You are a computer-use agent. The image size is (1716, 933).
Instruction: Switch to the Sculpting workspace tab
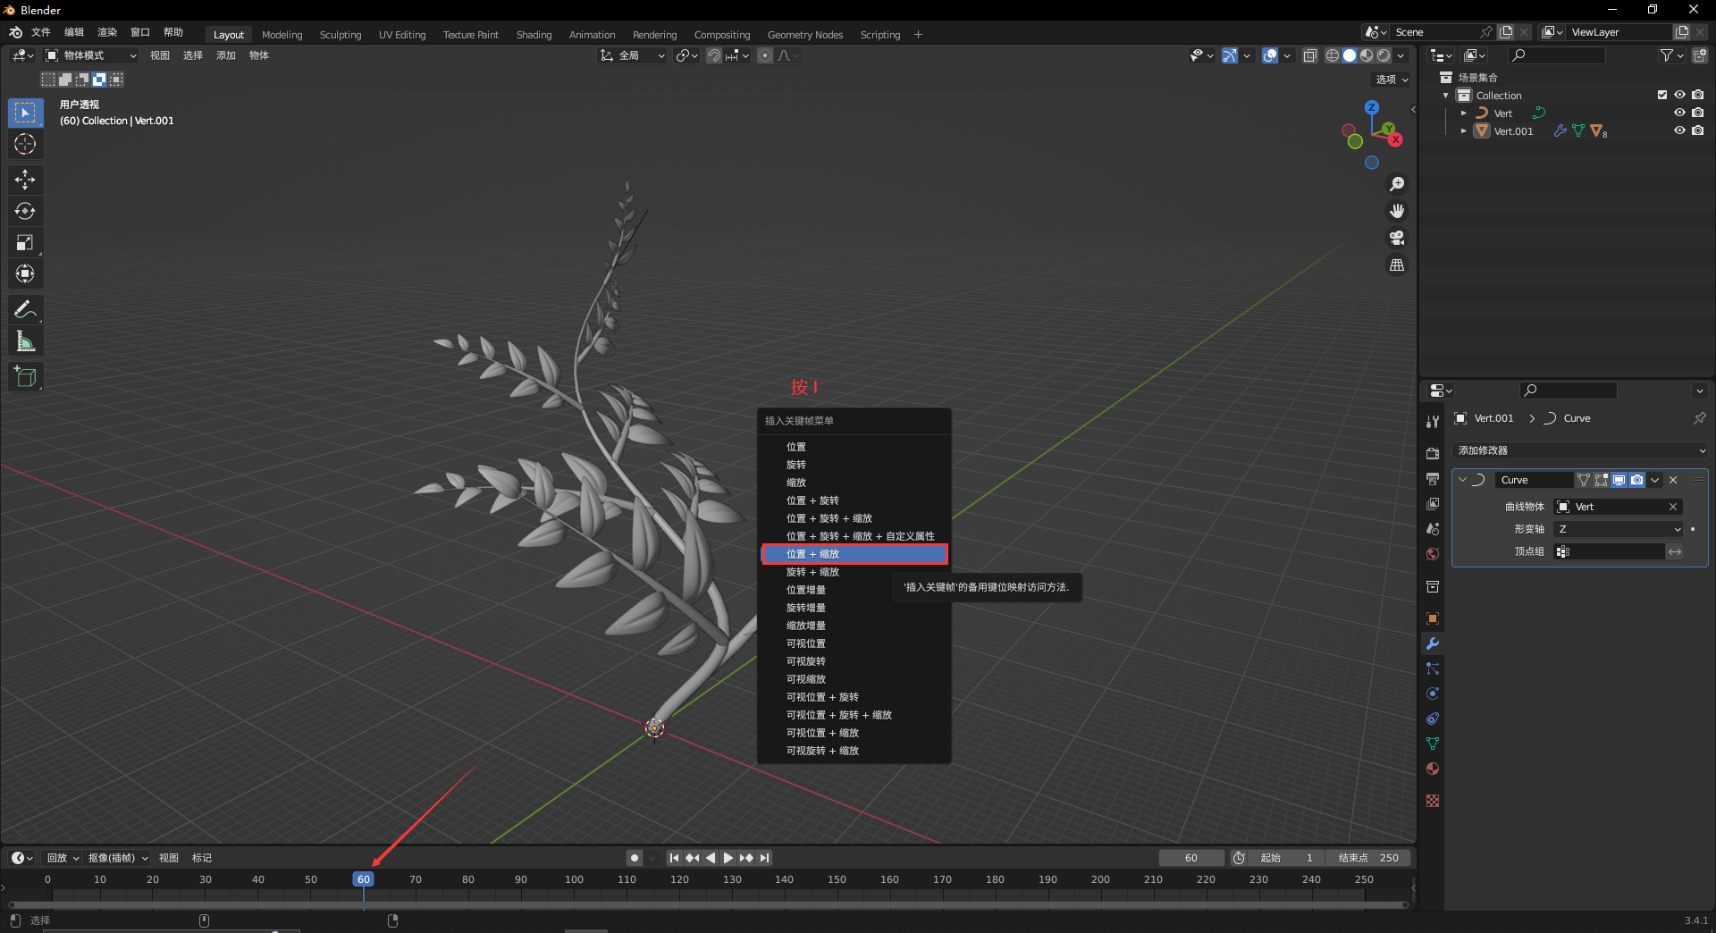click(341, 35)
